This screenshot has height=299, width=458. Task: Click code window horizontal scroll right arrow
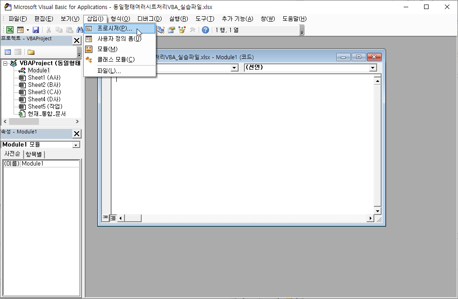point(370,218)
